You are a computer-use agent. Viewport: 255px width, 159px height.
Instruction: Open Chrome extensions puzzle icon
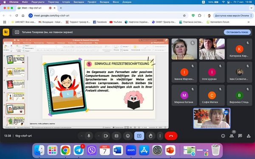200,16
